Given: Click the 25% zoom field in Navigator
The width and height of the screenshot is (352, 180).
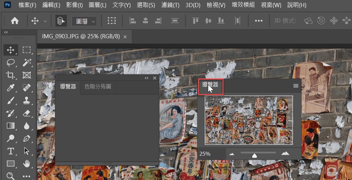Looking at the screenshot, I should 211,154.
